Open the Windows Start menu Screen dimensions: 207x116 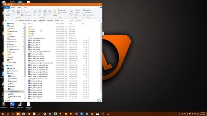click(x=3, y=114)
